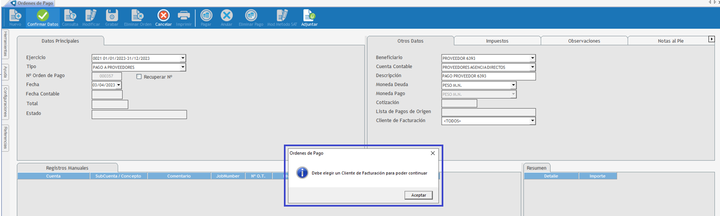Click the blue information icon in dialog
This screenshot has height=216, width=720.
(x=302, y=173)
